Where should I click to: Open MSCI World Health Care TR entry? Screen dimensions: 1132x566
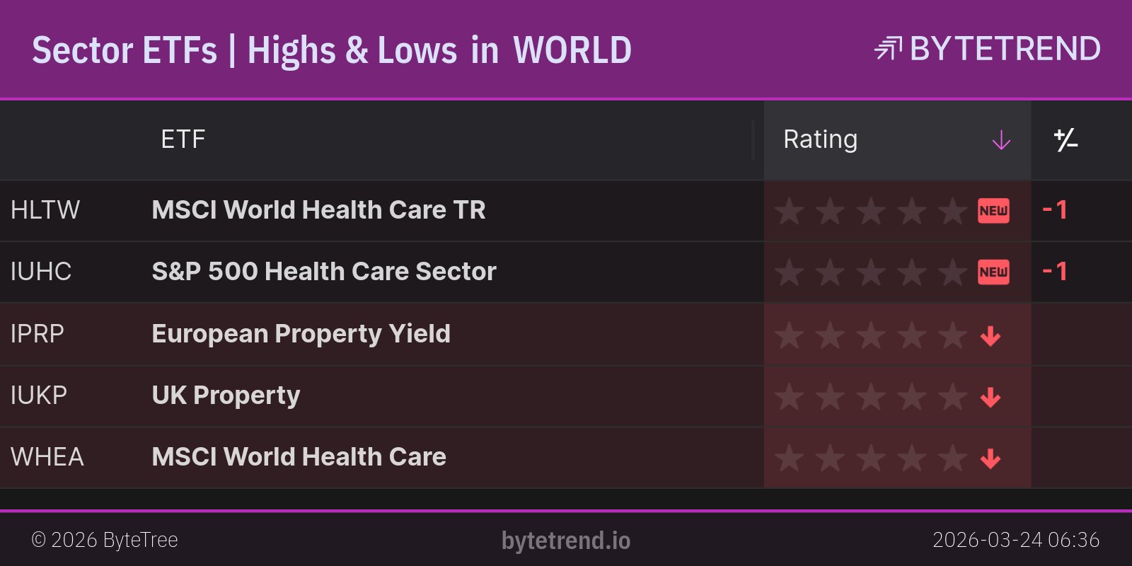(x=318, y=210)
